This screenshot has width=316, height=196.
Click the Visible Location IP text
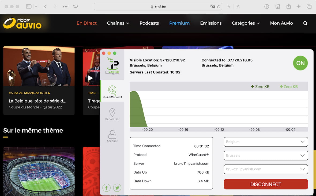tap(157, 60)
